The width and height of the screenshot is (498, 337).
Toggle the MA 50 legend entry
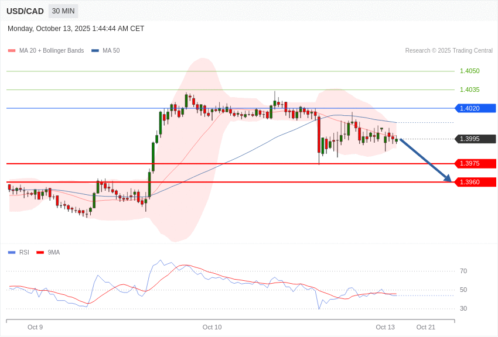click(x=105, y=51)
